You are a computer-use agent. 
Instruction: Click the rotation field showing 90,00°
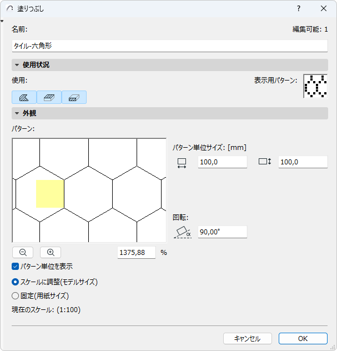point(222,232)
